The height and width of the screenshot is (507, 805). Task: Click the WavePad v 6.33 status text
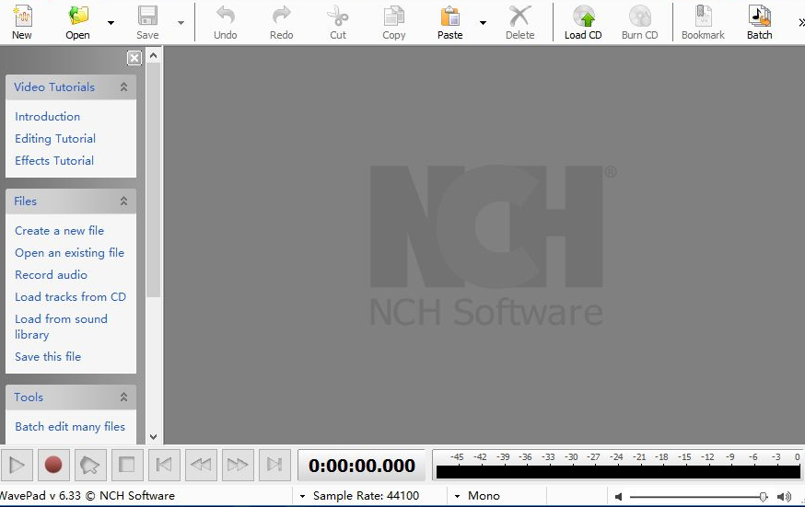[87, 496]
